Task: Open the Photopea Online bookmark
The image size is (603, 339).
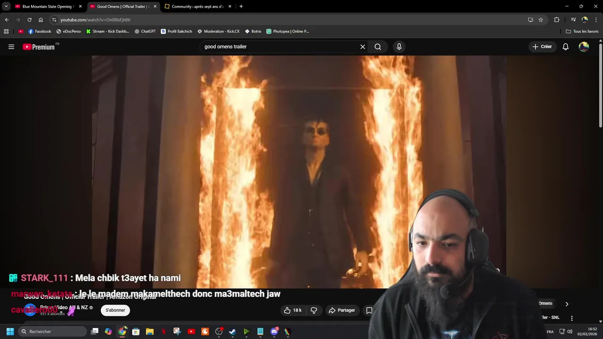Action: pos(288,32)
